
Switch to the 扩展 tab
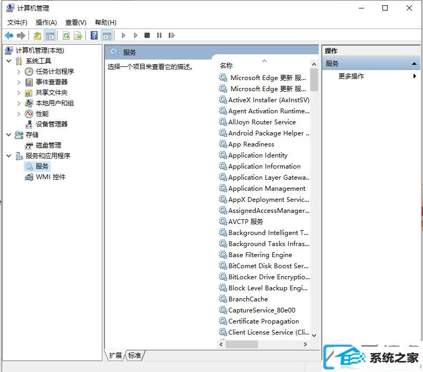116,356
